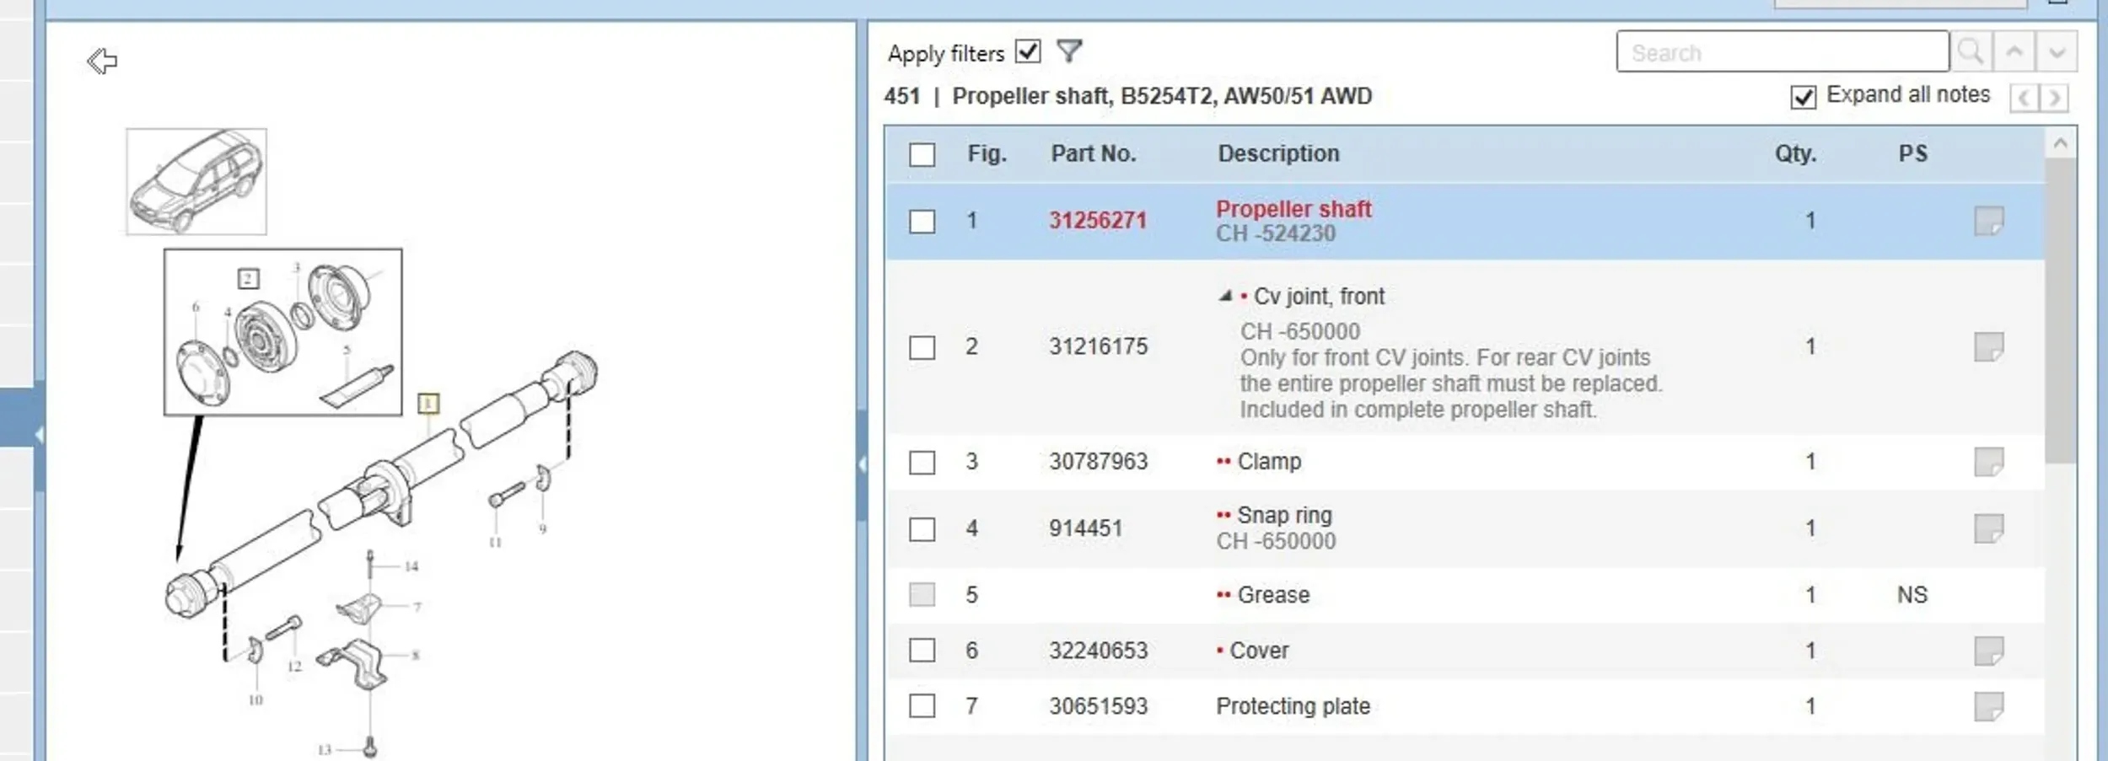Check the box for Cover 32240653
The image size is (2108, 761).
(922, 651)
